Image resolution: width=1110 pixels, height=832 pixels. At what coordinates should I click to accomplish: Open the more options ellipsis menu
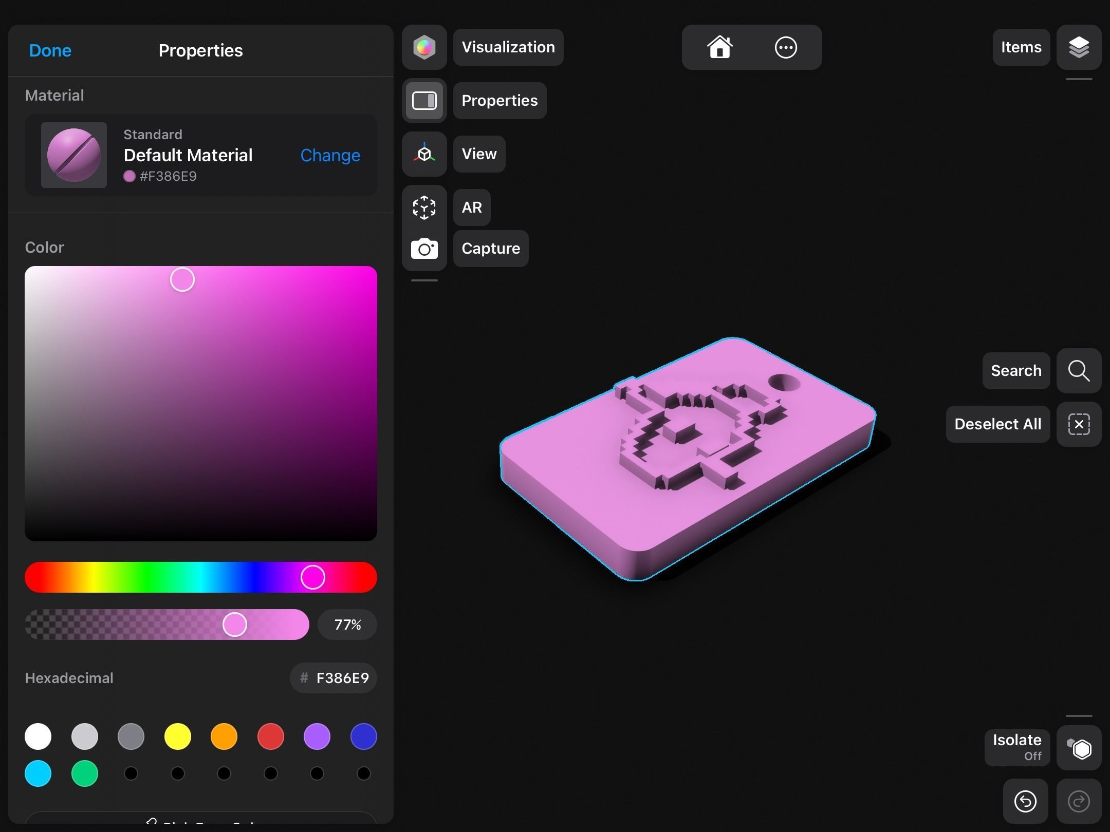tap(785, 47)
